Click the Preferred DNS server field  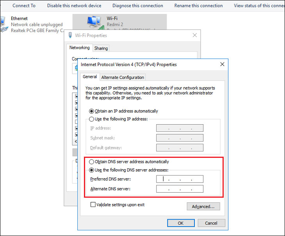[x=180, y=179]
